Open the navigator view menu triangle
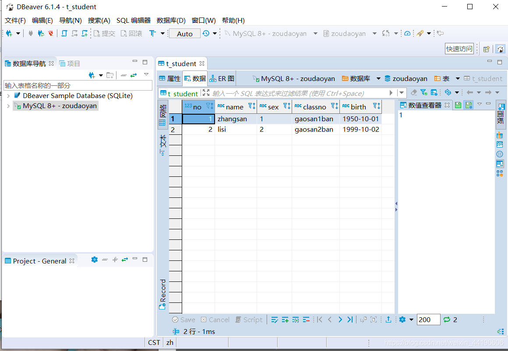The height and width of the screenshot is (351, 508). (146, 74)
